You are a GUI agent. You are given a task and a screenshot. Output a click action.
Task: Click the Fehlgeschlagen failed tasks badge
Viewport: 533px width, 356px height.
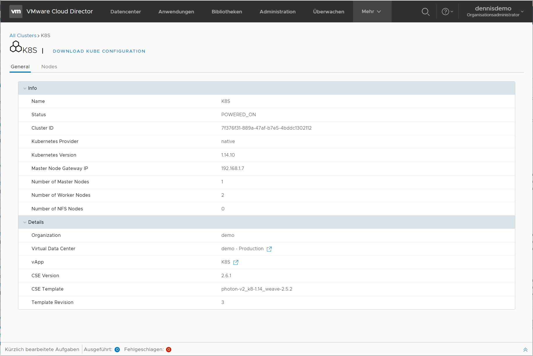coord(169,350)
